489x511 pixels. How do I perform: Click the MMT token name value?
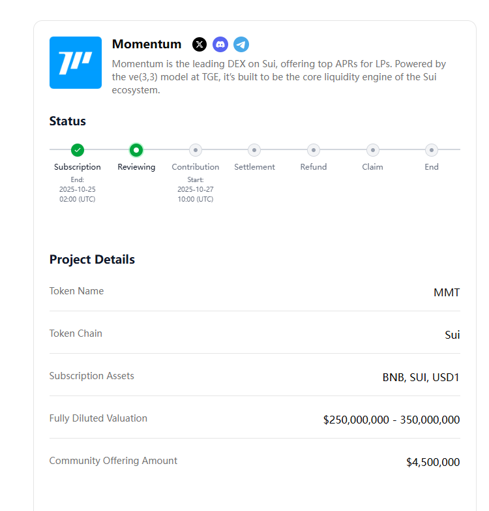tap(447, 292)
